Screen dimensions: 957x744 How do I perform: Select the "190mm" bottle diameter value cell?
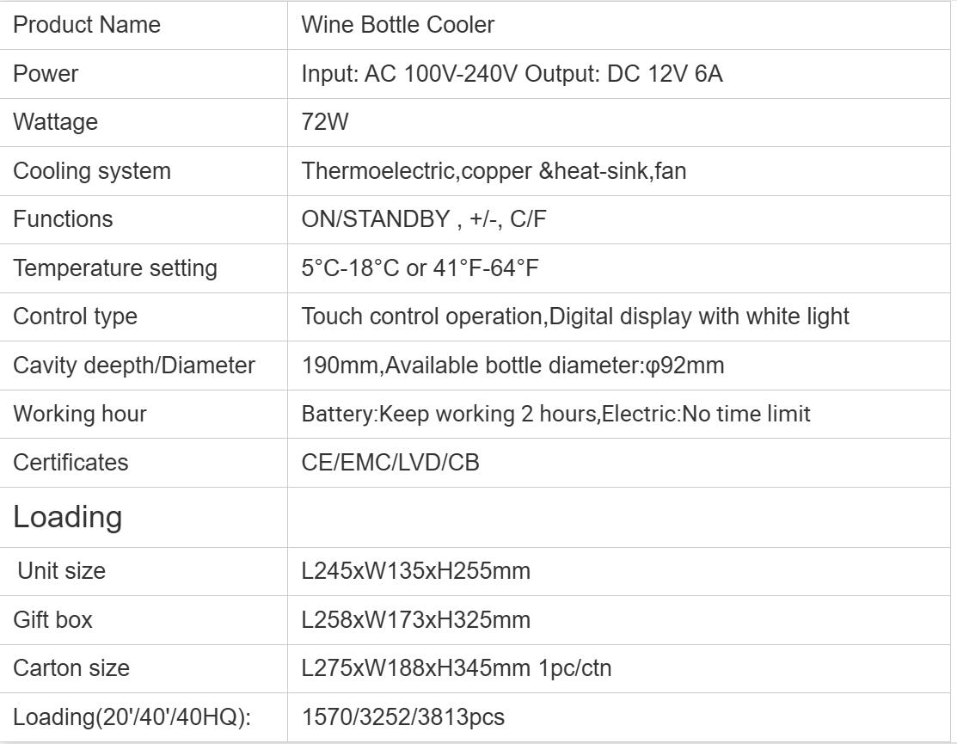coord(512,366)
